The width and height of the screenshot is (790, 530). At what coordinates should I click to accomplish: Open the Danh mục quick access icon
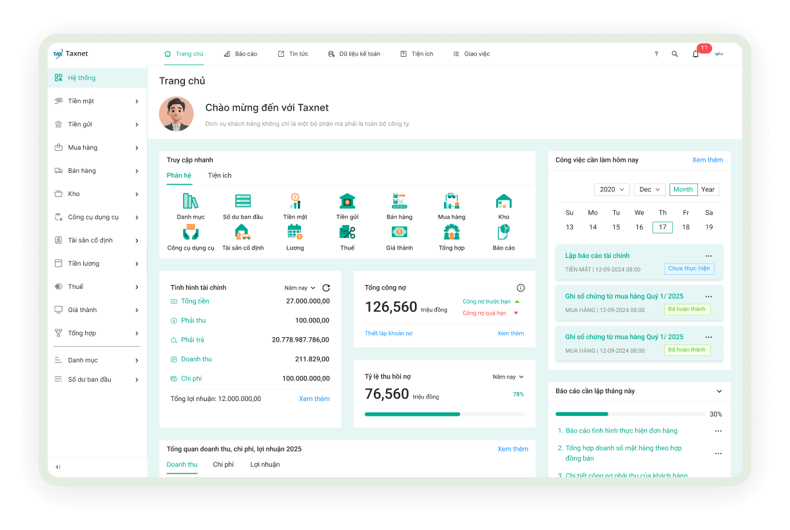191,201
